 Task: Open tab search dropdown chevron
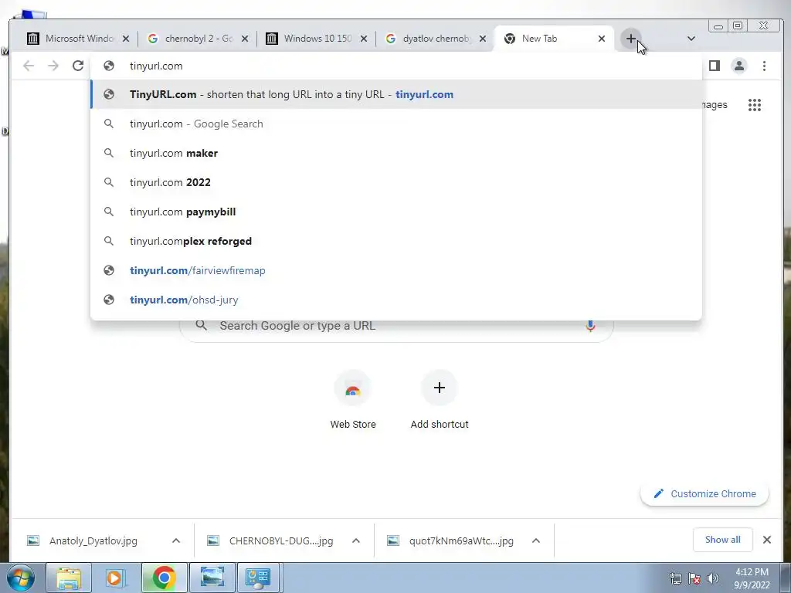tap(691, 39)
